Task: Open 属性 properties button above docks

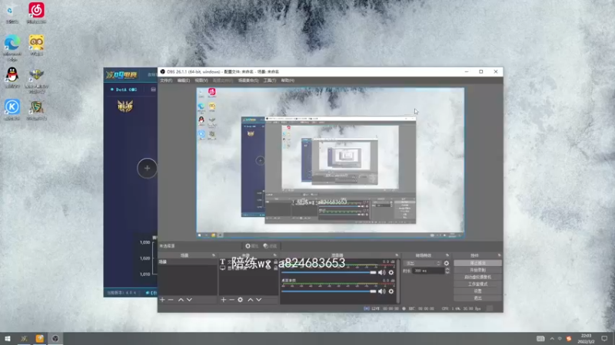Action: point(251,246)
